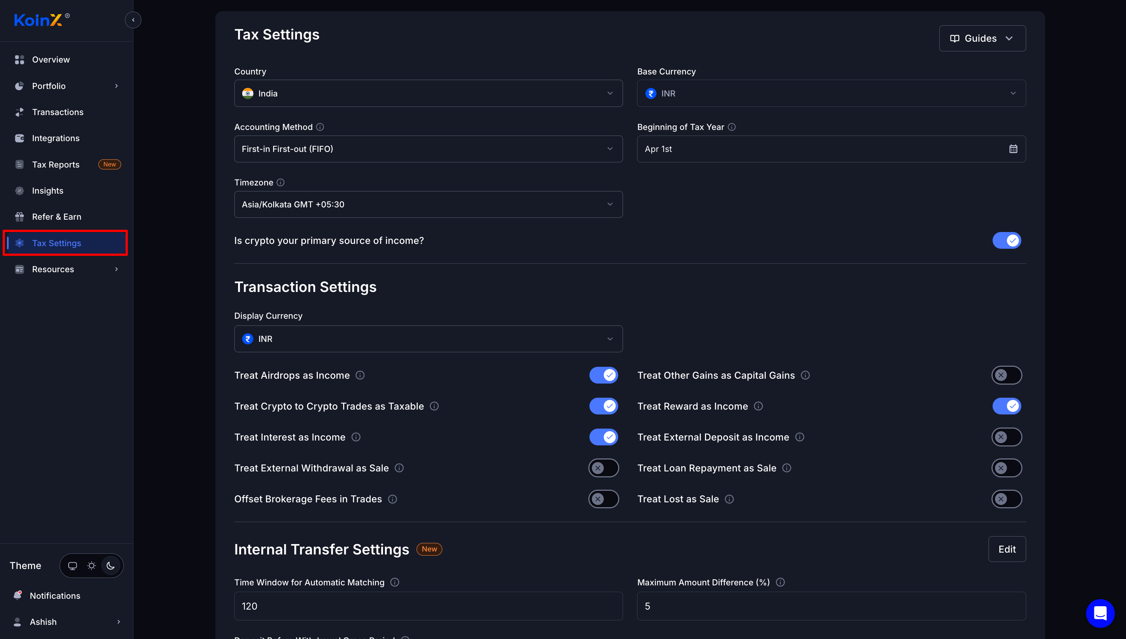The width and height of the screenshot is (1126, 639).
Task: Click Edit for Internal Transfer Settings
Action: [x=1007, y=549]
